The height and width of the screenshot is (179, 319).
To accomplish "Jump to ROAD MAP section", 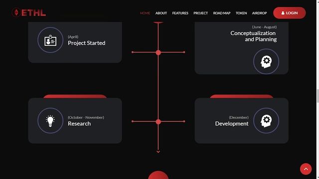I will (222, 13).
